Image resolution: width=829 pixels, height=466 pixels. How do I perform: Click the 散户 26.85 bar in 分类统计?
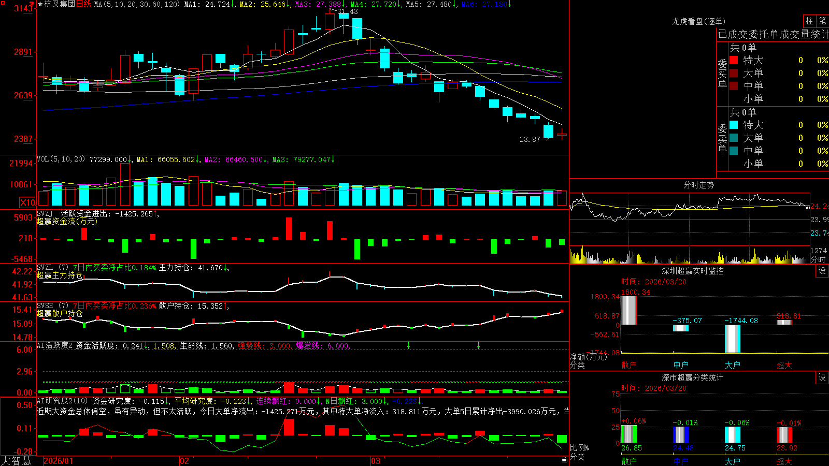629,434
